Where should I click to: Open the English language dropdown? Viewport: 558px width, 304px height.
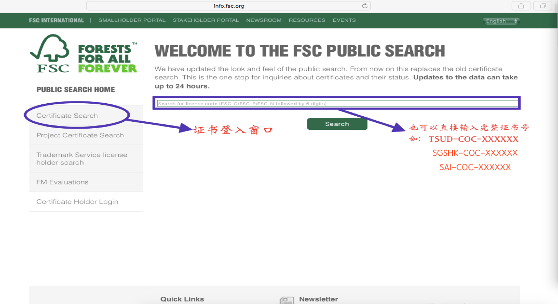(x=501, y=21)
